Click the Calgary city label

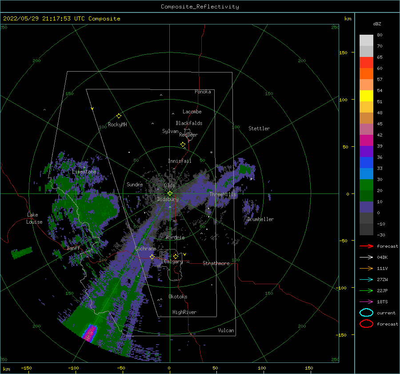pyautogui.click(x=173, y=261)
